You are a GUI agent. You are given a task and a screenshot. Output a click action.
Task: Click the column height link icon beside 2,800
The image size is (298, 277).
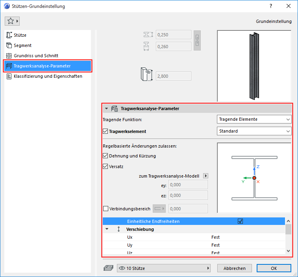coord(147,74)
